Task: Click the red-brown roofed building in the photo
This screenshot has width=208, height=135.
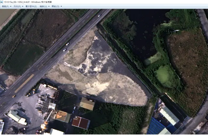Action: [81, 123]
